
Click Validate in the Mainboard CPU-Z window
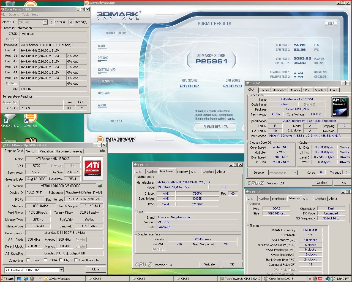[x=209, y=264]
